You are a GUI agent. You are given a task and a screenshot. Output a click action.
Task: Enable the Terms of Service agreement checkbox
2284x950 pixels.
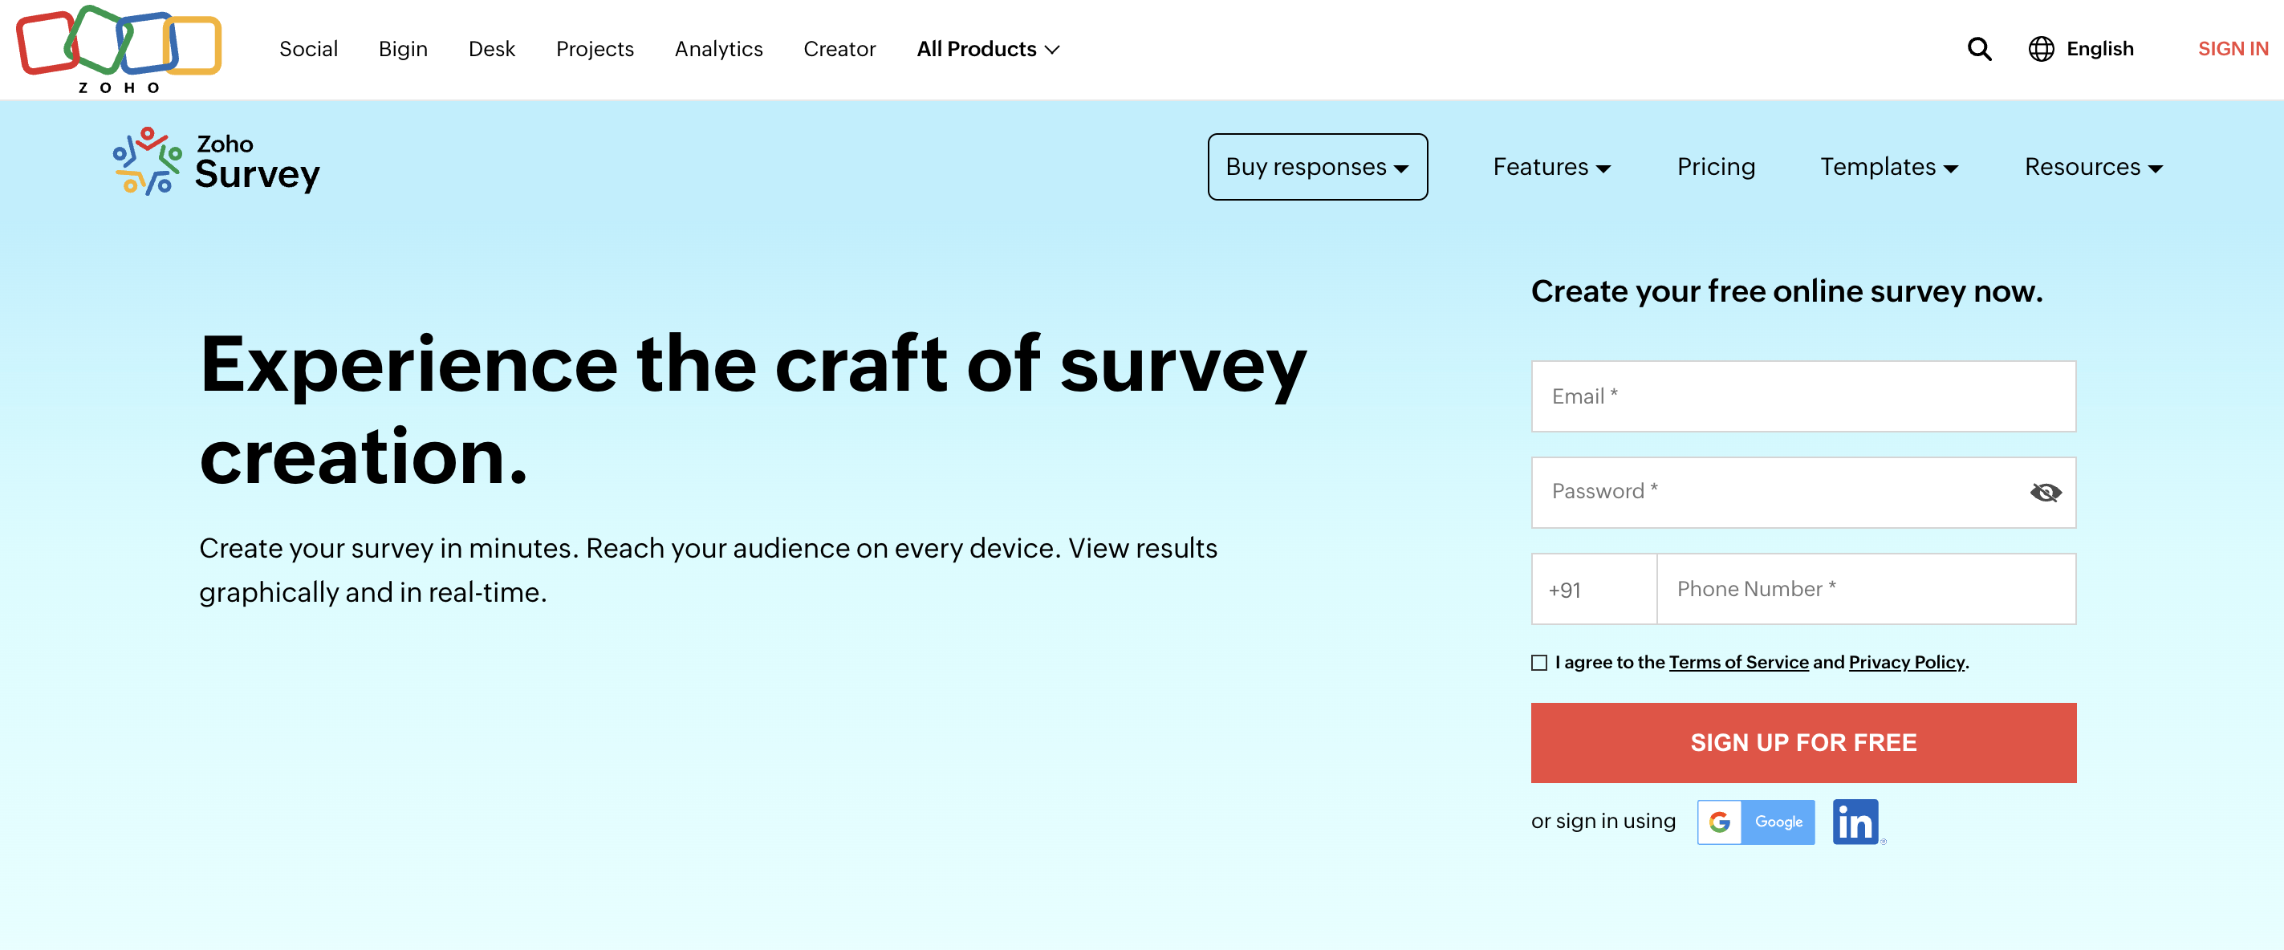(x=1540, y=663)
